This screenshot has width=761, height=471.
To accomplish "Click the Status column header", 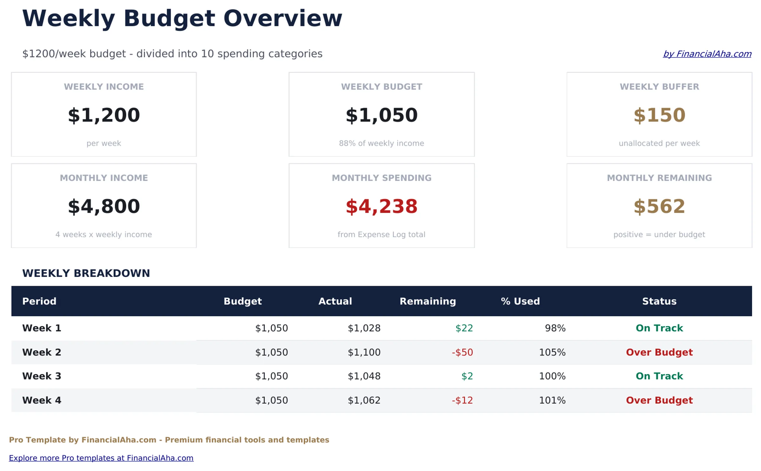I will pyautogui.click(x=659, y=301).
